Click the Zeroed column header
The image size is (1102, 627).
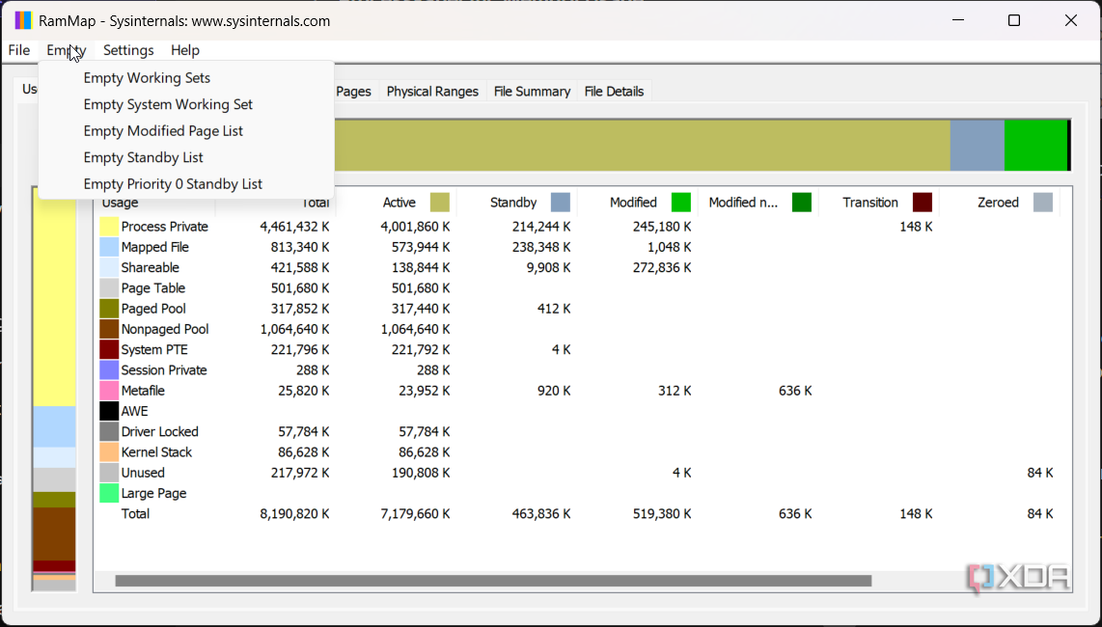(1000, 203)
